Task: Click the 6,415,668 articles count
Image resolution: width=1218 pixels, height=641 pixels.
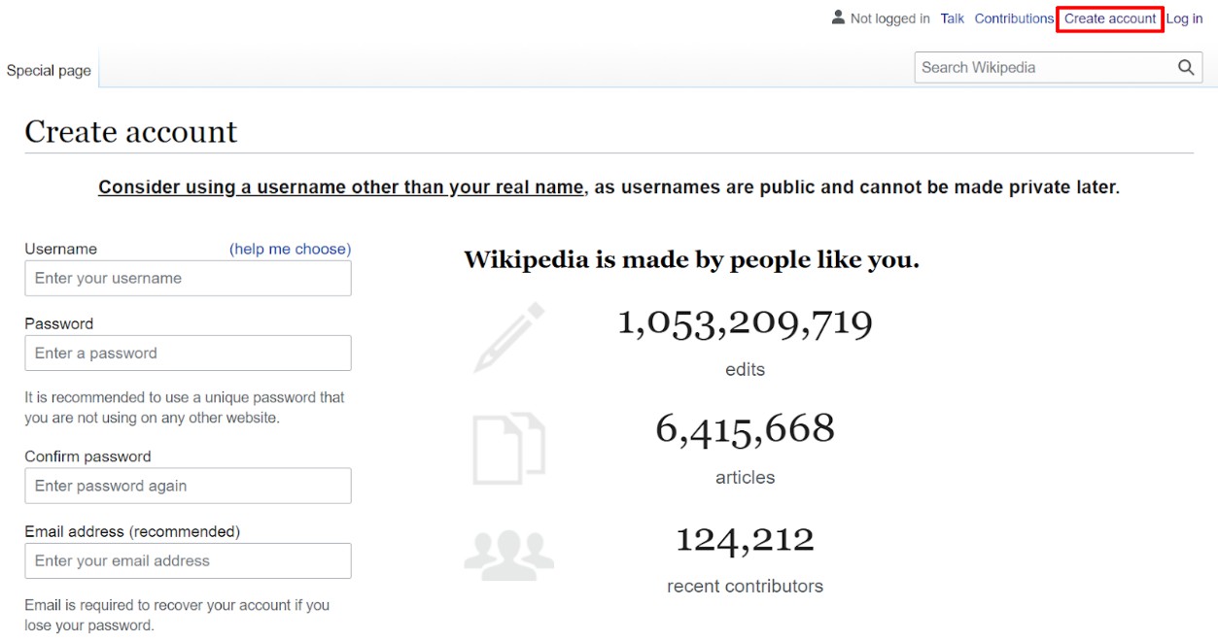Action: [745, 428]
